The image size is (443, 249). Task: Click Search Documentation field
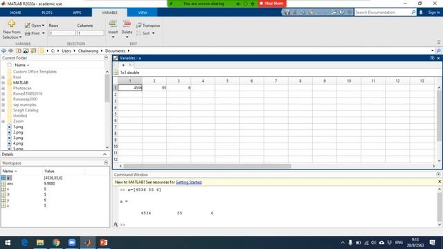click(x=383, y=12)
